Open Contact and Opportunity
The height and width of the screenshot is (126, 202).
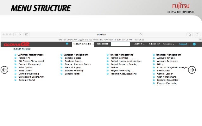(31, 77)
